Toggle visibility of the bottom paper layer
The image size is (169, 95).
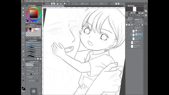click(x=127, y=46)
